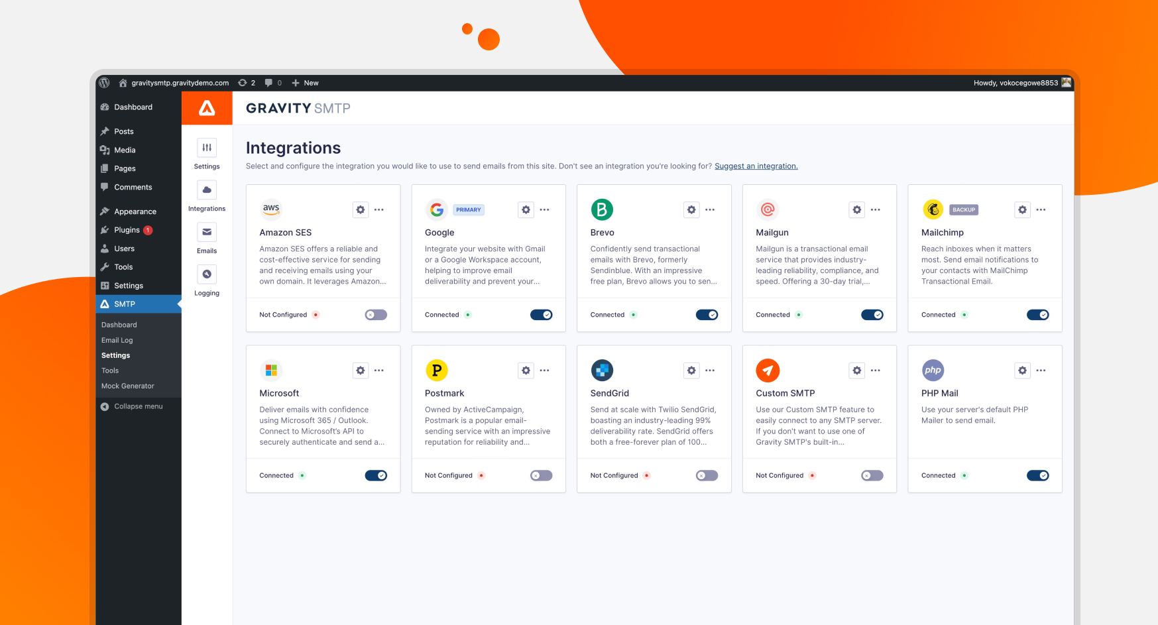The image size is (1158, 625).
Task: Click New in the admin bar
Action: (305, 83)
